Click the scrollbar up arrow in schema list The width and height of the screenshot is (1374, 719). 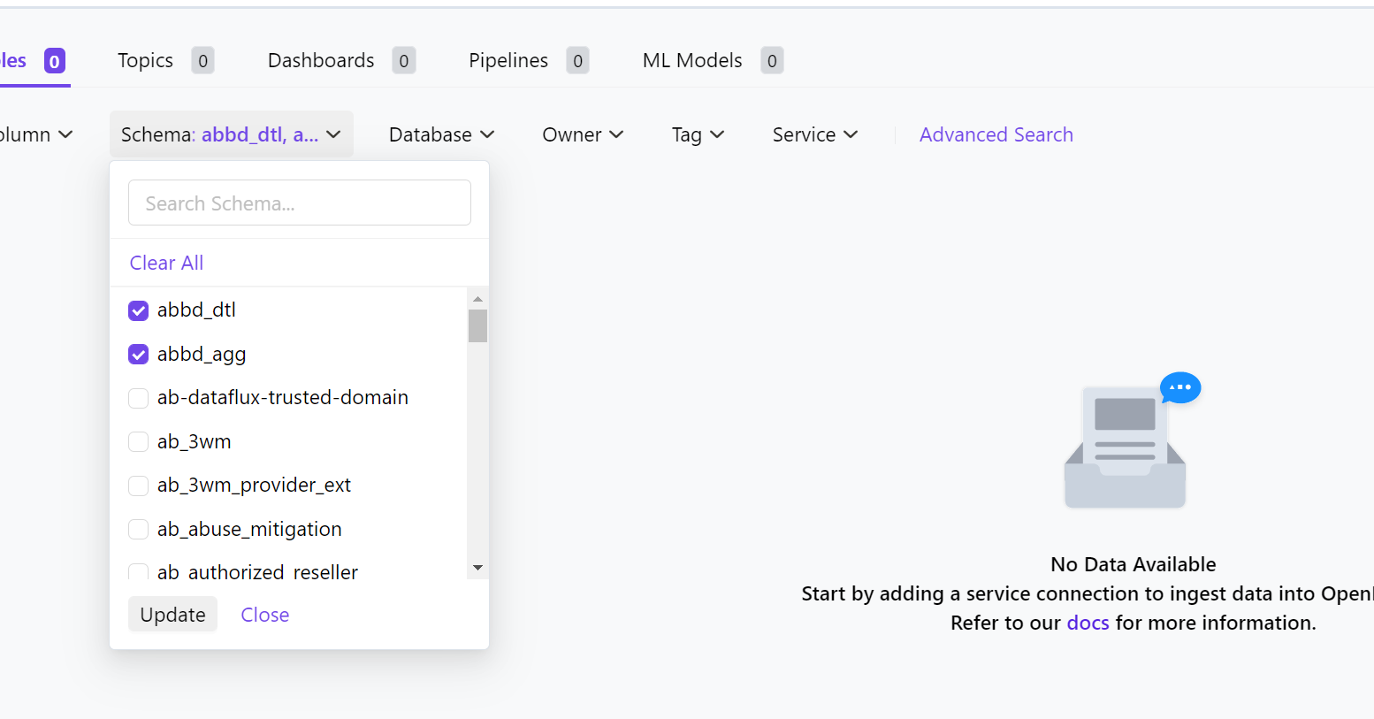pyautogui.click(x=477, y=299)
